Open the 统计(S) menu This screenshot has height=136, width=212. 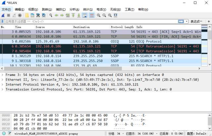(x=87, y=10)
